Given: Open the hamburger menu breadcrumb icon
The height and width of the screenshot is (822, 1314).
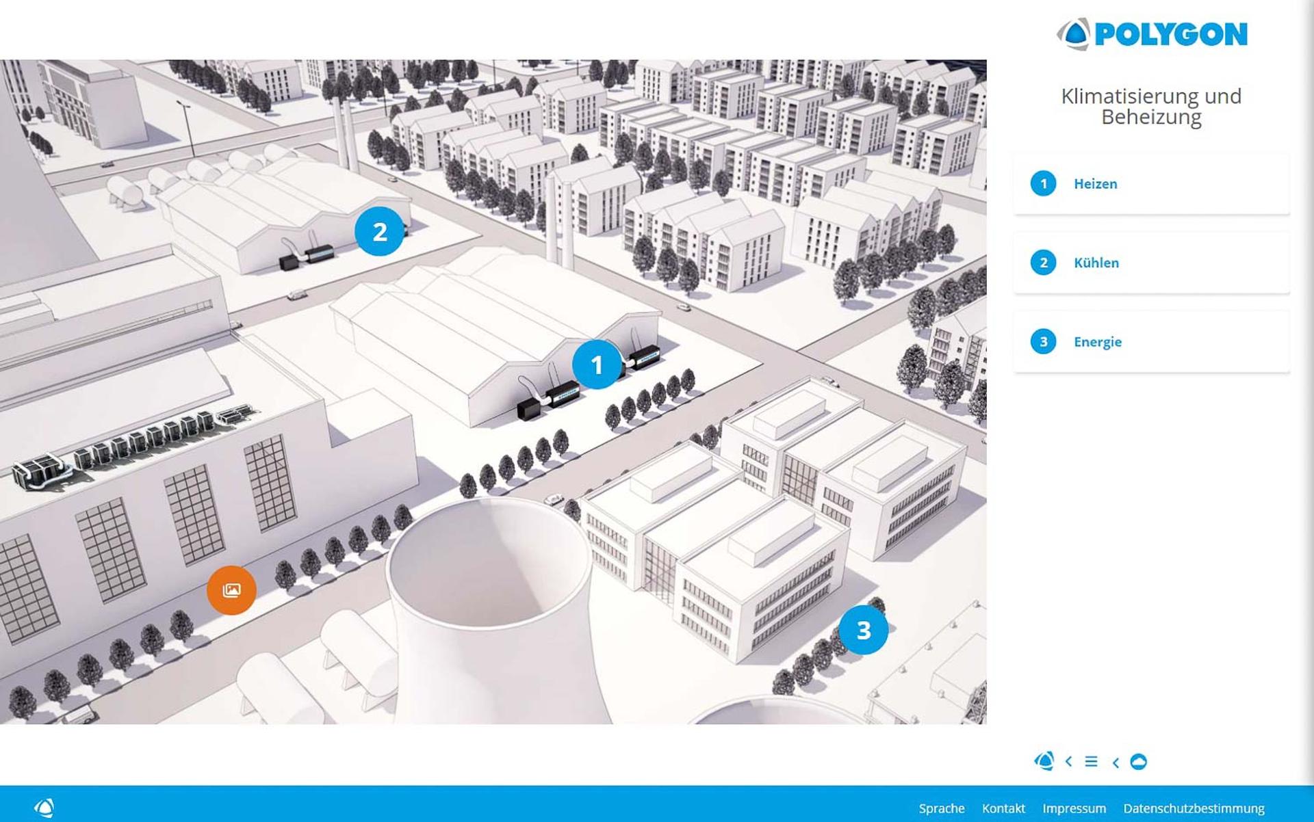Looking at the screenshot, I should pyautogui.click(x=1091, y=761).
